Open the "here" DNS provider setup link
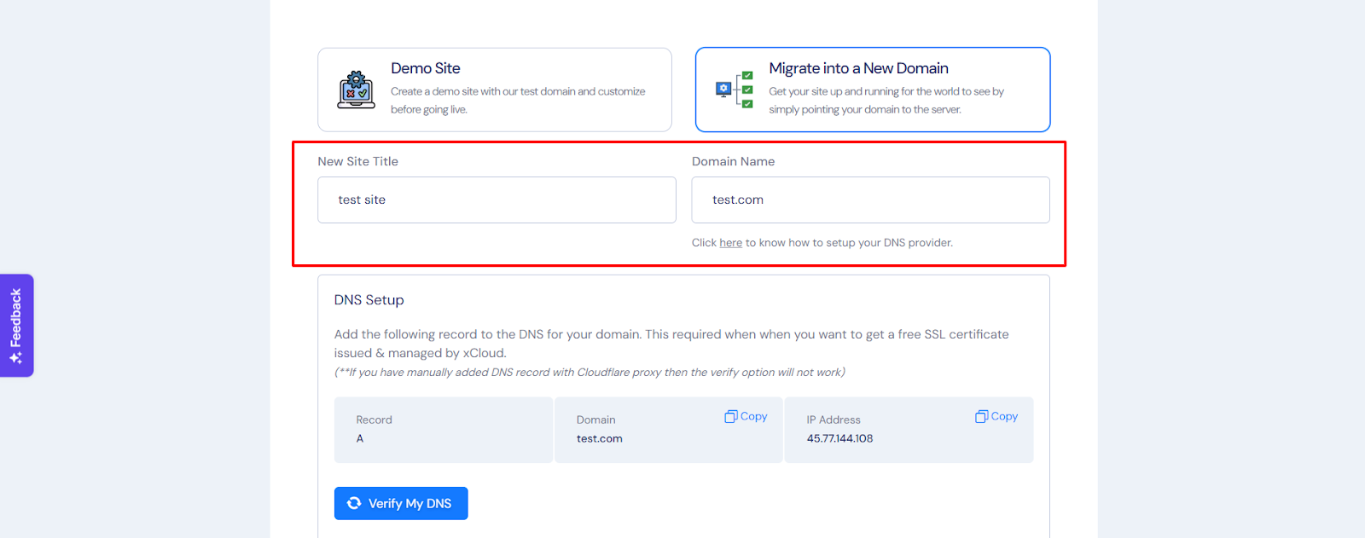1365x538 pixels. (x=730, y=243)
